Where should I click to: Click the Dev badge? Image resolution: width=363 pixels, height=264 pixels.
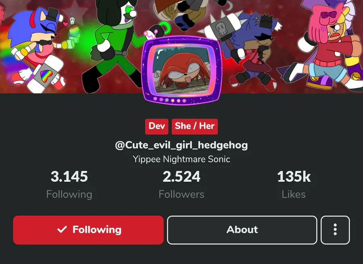point(157,126)
